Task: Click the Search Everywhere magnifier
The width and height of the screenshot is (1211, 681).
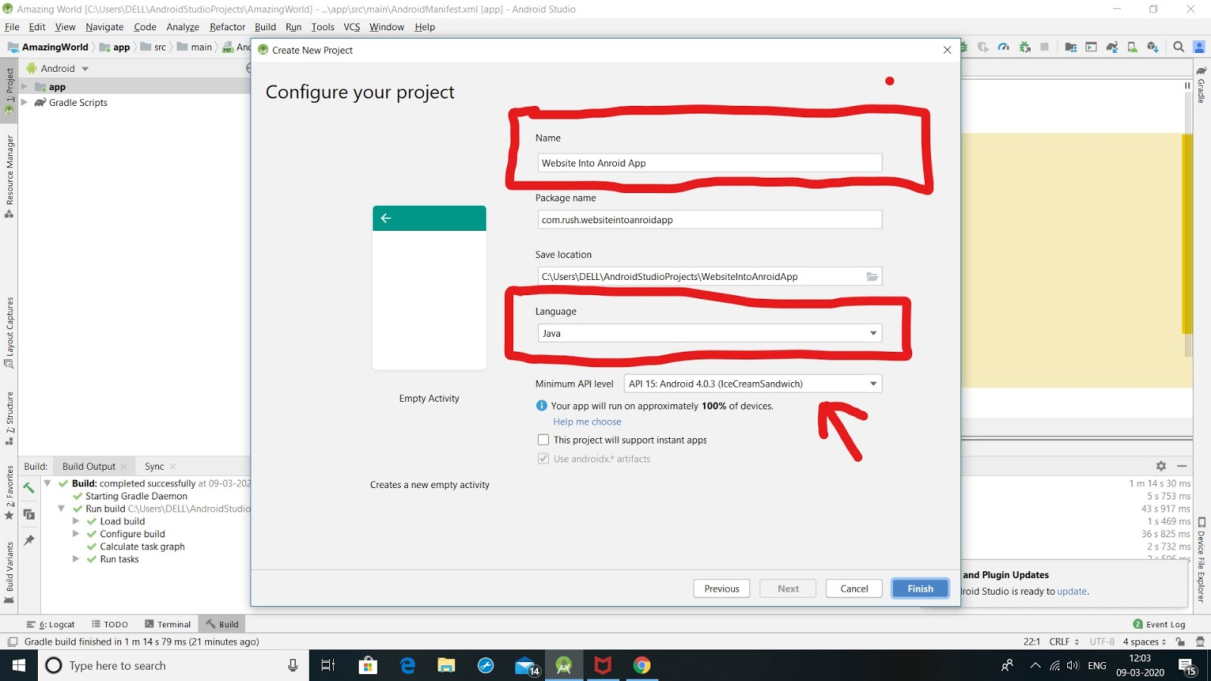Action: coord(1178,46)
